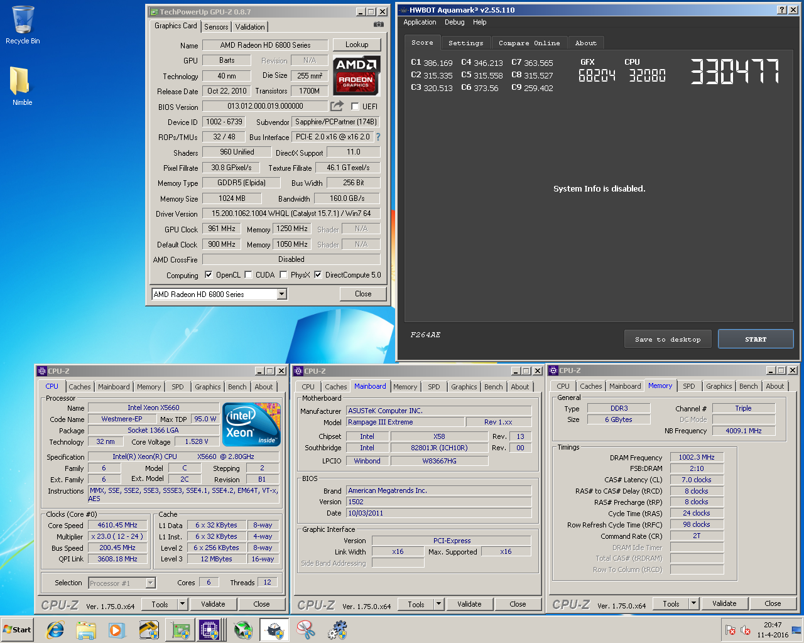Click the volume speaker tray icon
This screenshot has width=804, height=643.
pyautogui.click(x=746, y=630)
